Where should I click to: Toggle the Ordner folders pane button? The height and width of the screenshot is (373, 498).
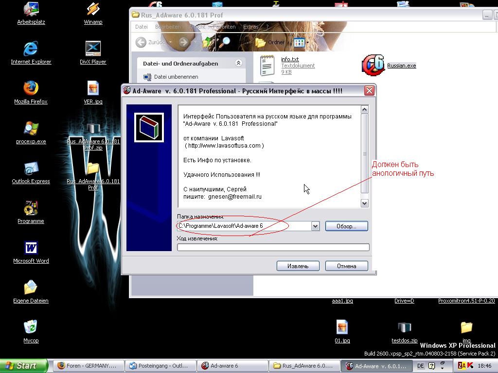point(270,42)
